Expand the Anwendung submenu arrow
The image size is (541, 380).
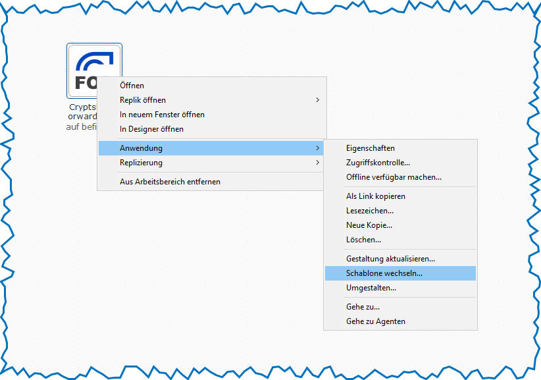(317, 148)
